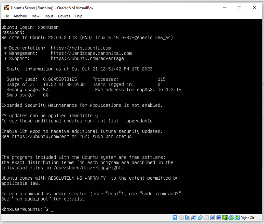Click the hard disk activity indicator icon

175,218
